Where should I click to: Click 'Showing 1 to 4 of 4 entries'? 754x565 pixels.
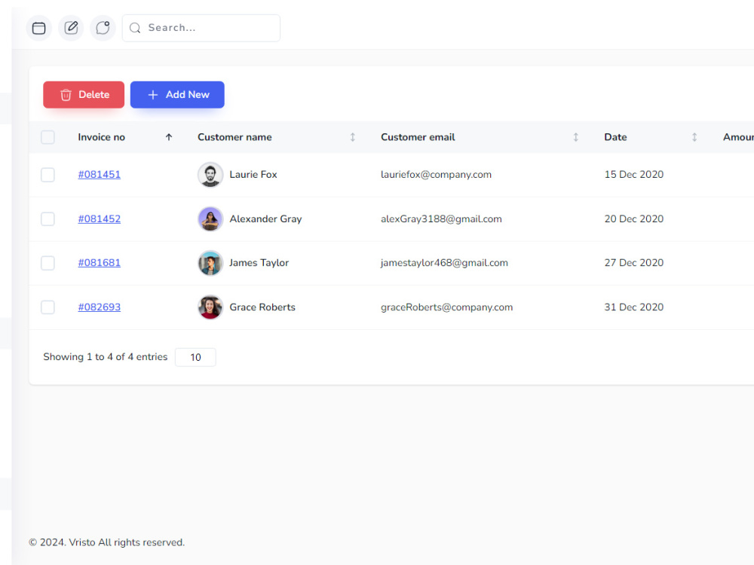[x=106, y=357]
